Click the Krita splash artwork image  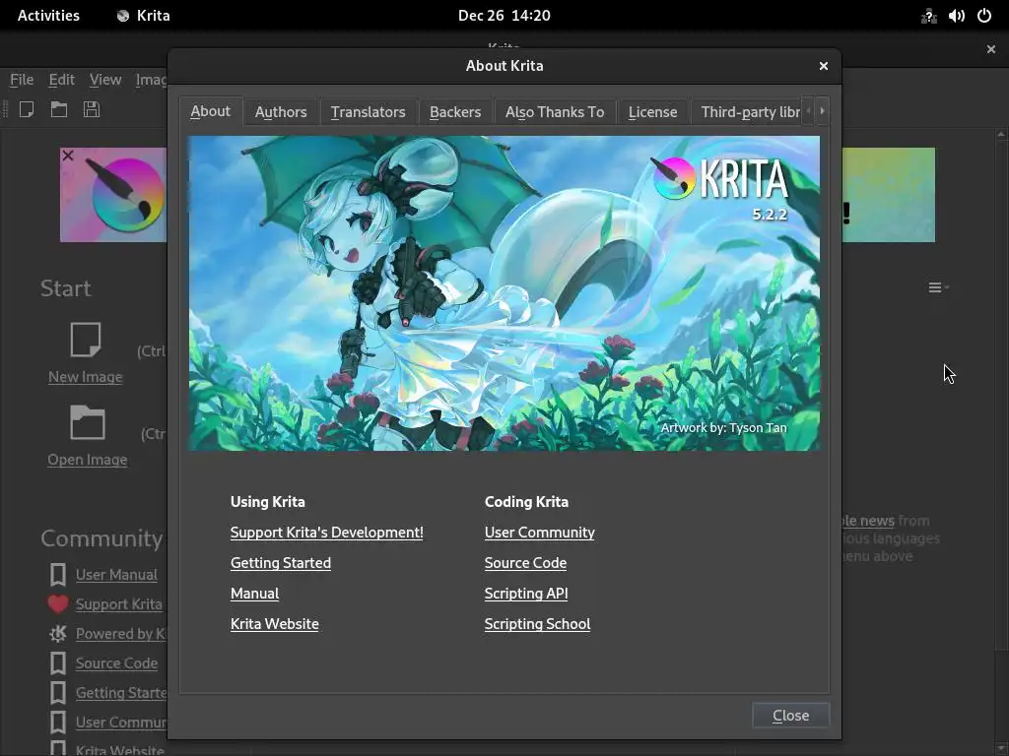click(504, 293)
